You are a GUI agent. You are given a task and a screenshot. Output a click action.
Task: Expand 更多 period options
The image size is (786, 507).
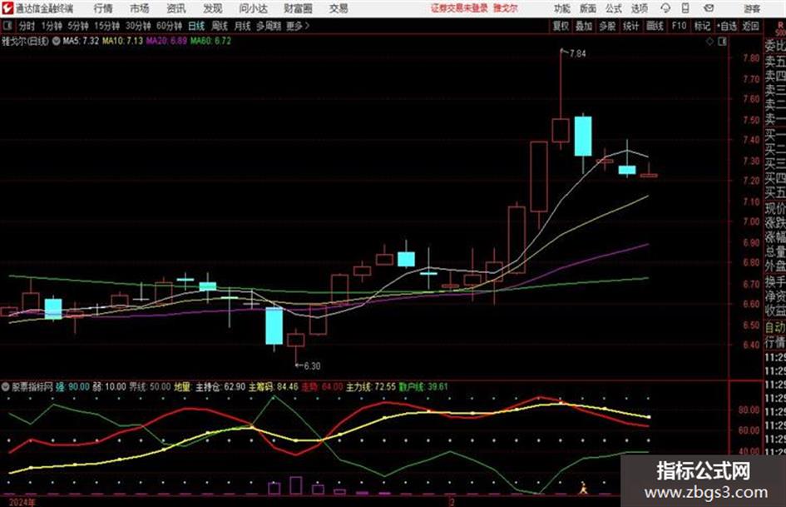pyautogui.click(x=298, y=26)
